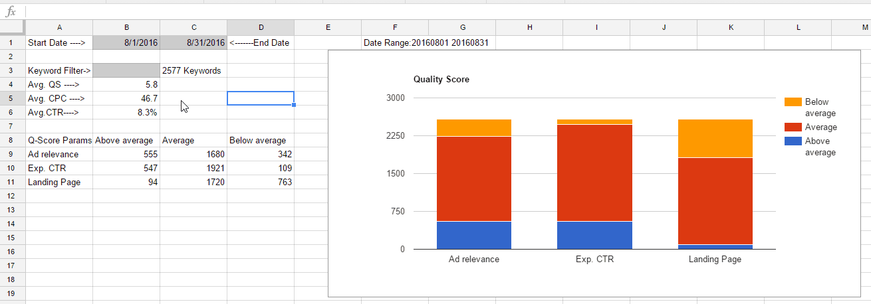This screenshot has height=304, width=871.
Task: Click the formula bar input field
Action: coord(448,11)
